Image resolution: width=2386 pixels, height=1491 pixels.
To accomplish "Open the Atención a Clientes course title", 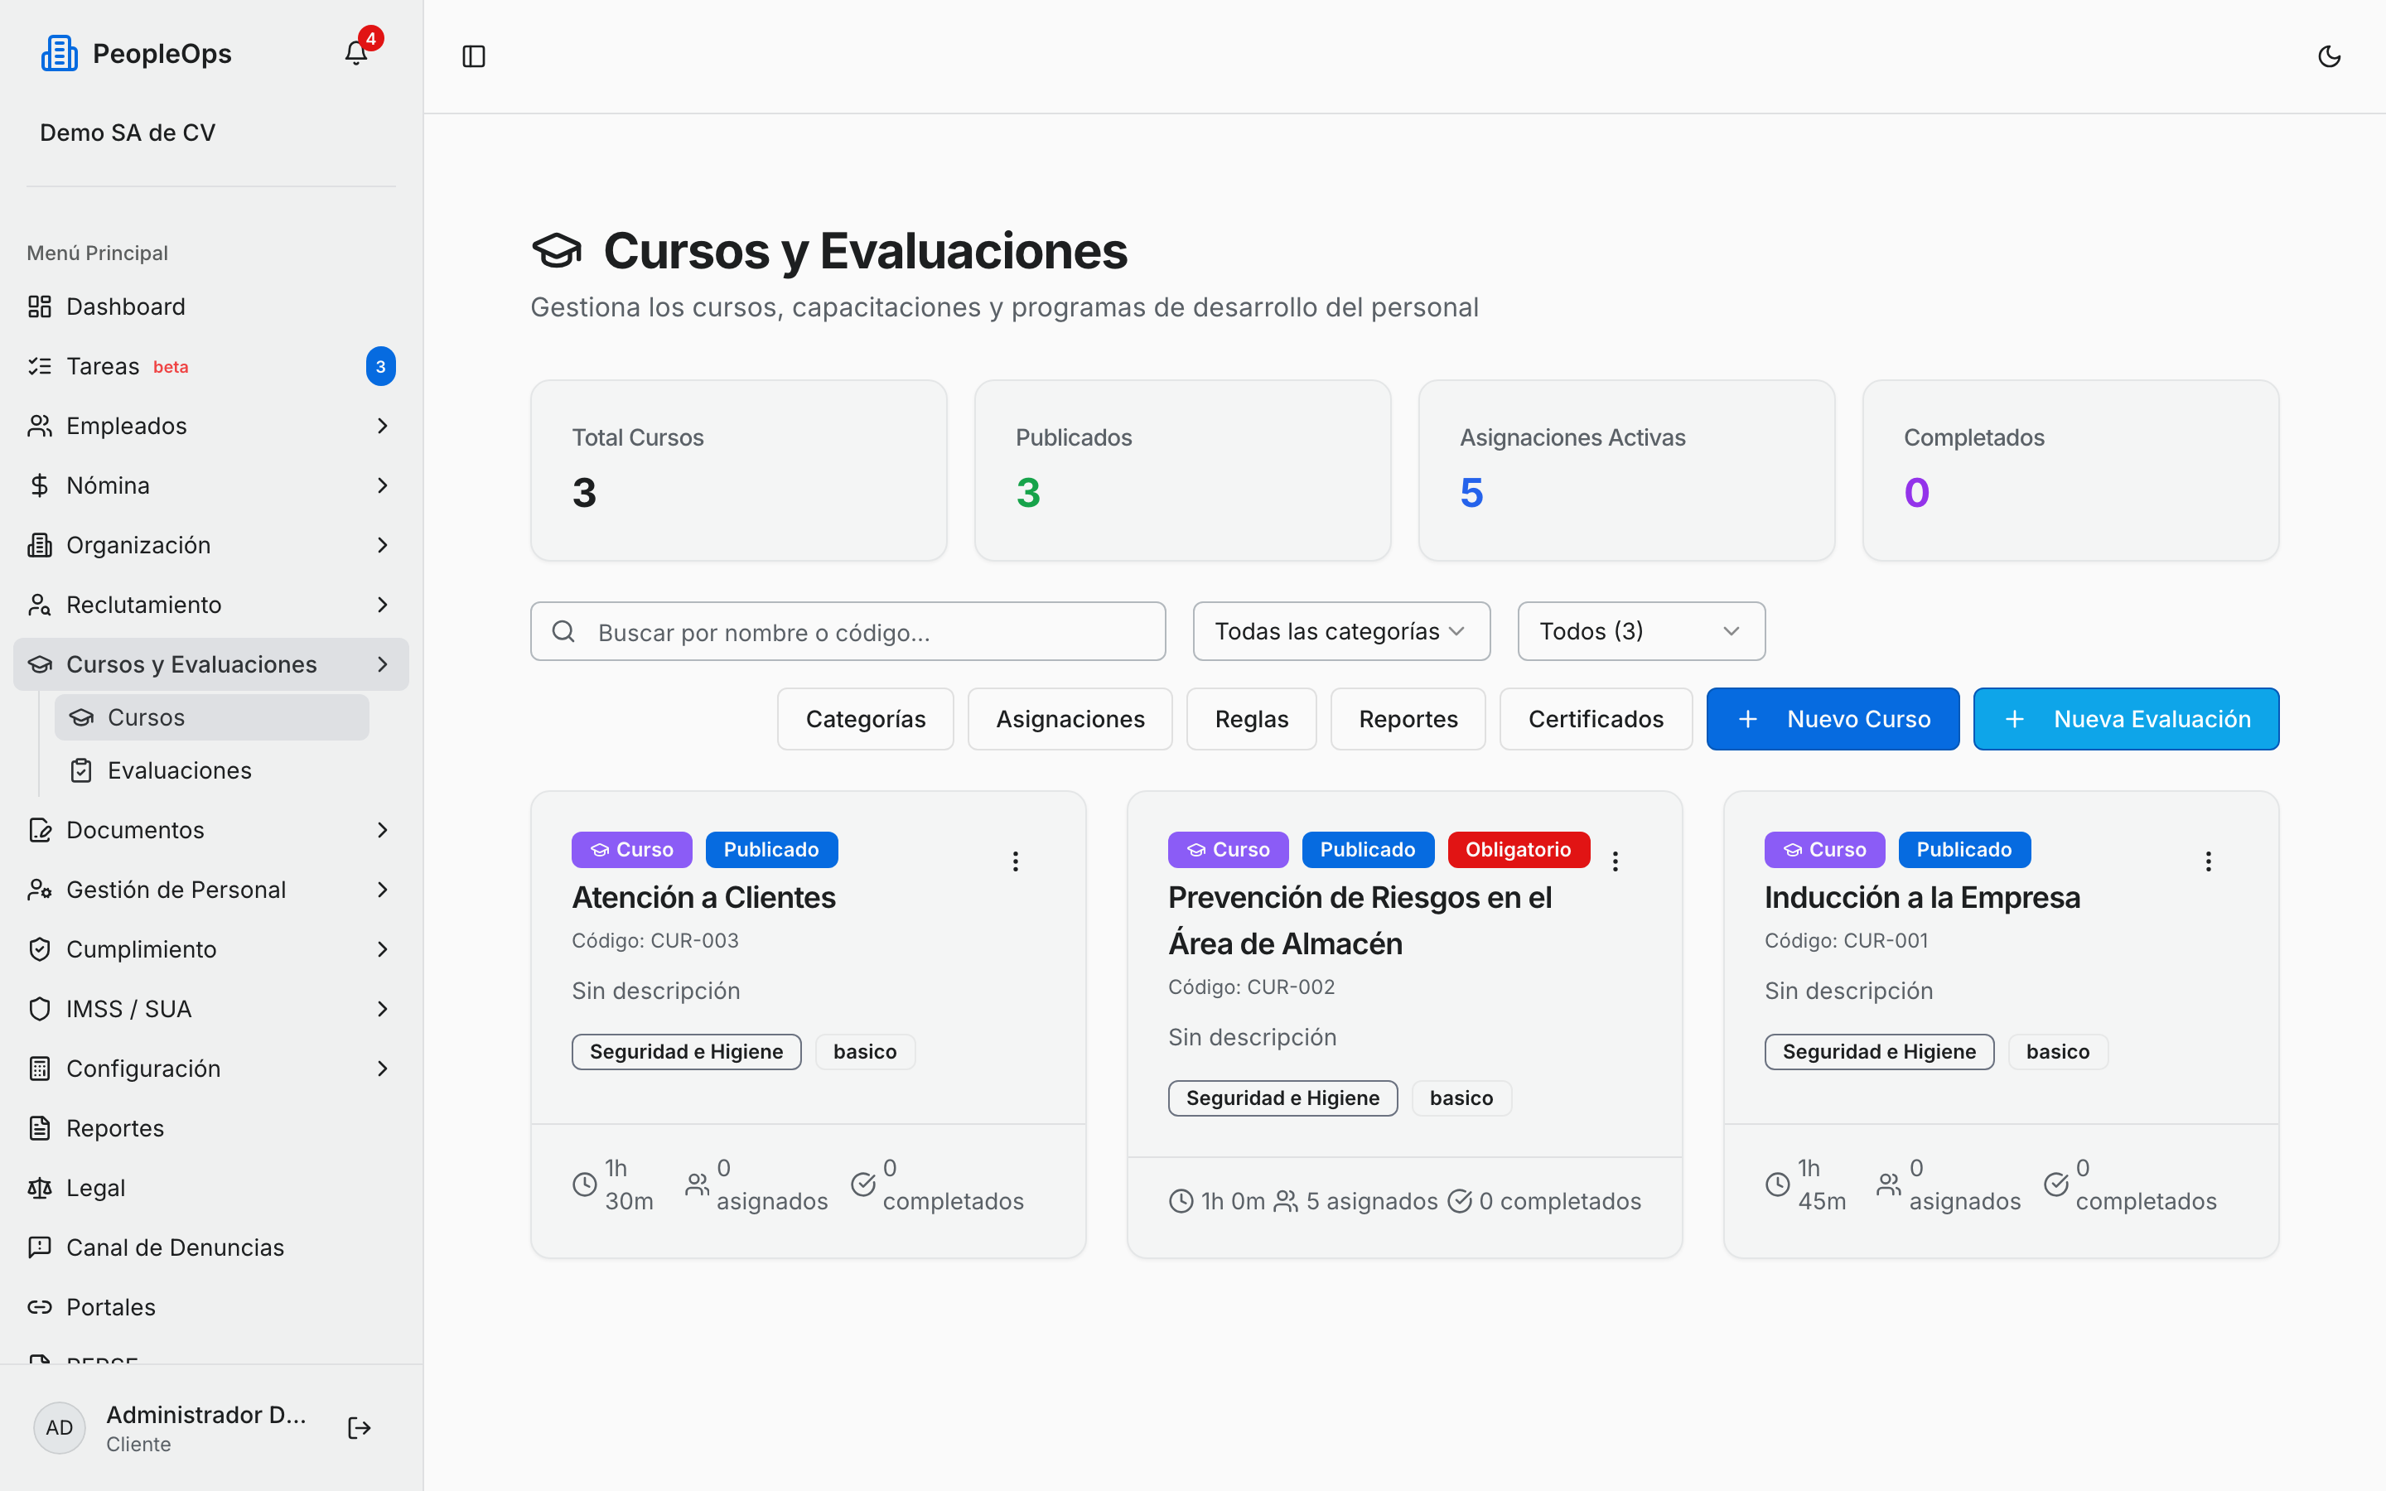I will coord(704,897).
